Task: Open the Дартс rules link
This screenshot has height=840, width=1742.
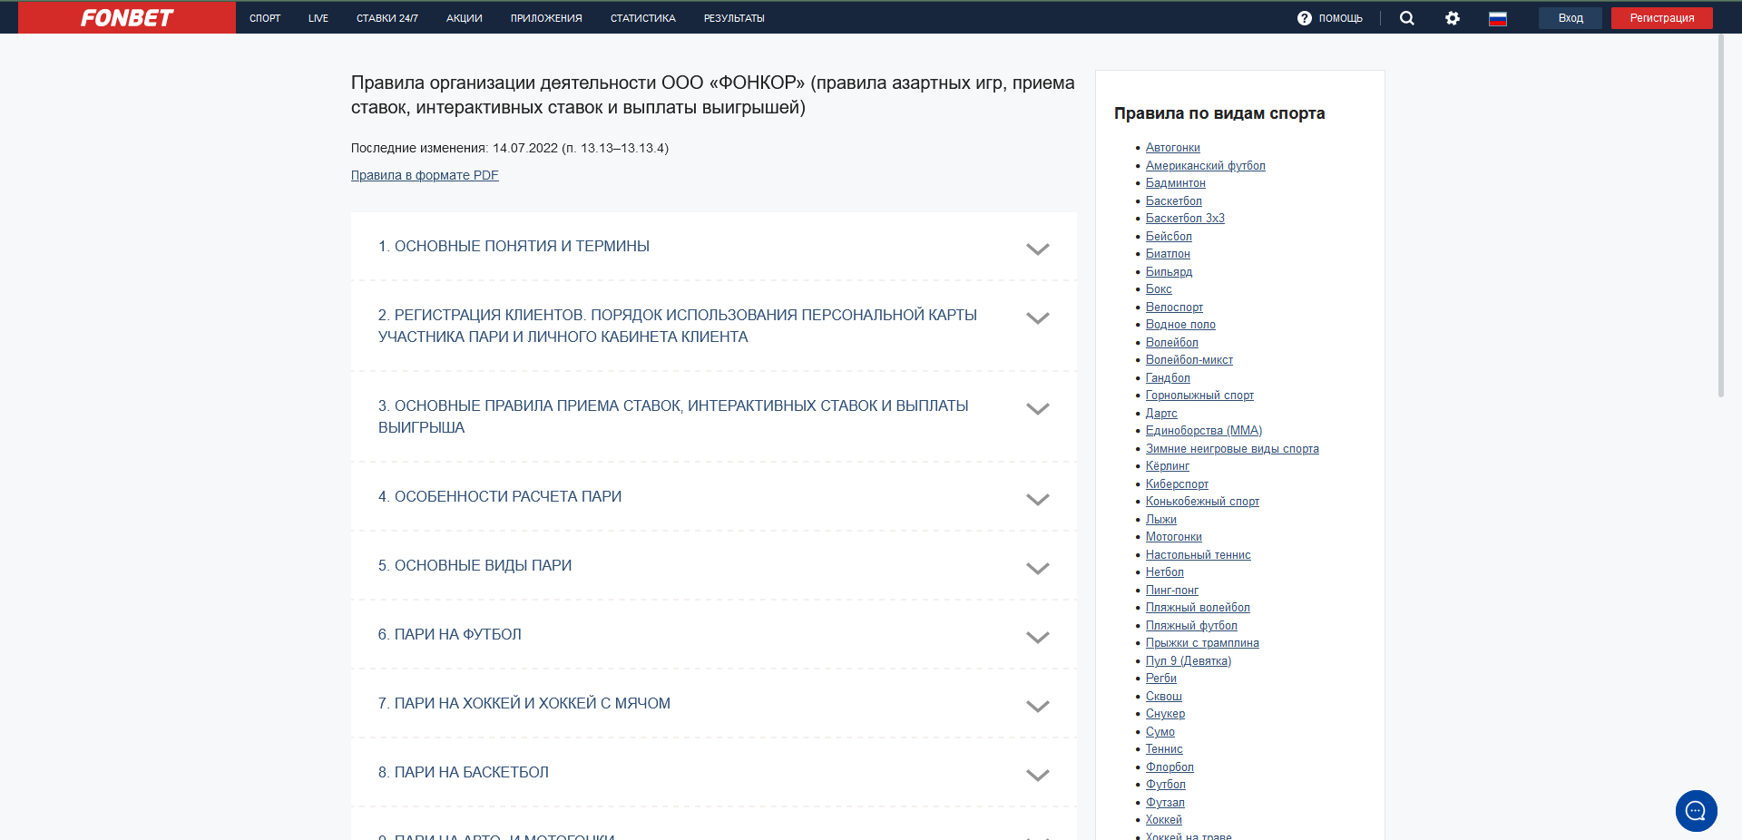Action: point(1161,413)
